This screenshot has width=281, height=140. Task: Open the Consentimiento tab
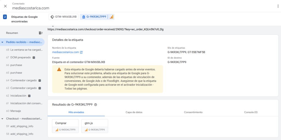pyautogui.click(x=193, y=112)
